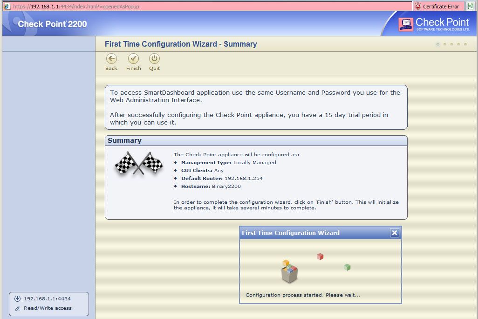The height and width of the screenshot is (319, 478).
Task: Click the Check Point logo
Action: (x=434, y=24)
